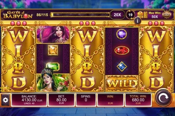This screenshot has height=116, width=175.
Task: Spin the reels with the circular arrow button
Action: 164,98
